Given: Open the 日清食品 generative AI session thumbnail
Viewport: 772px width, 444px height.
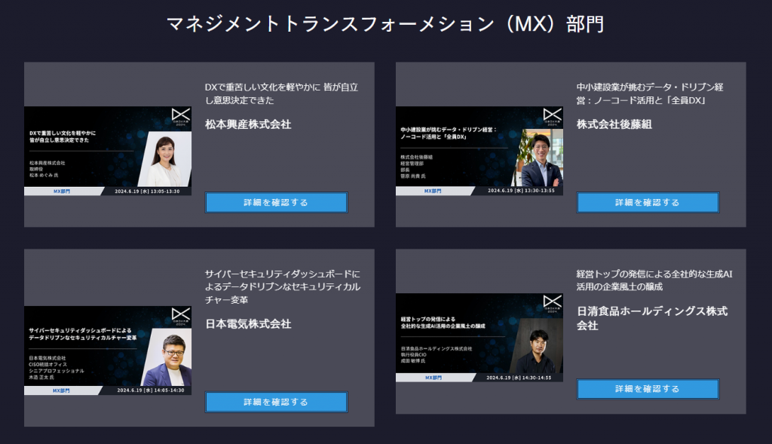Looking at the screenshot, I should click(x=479, y=338).
